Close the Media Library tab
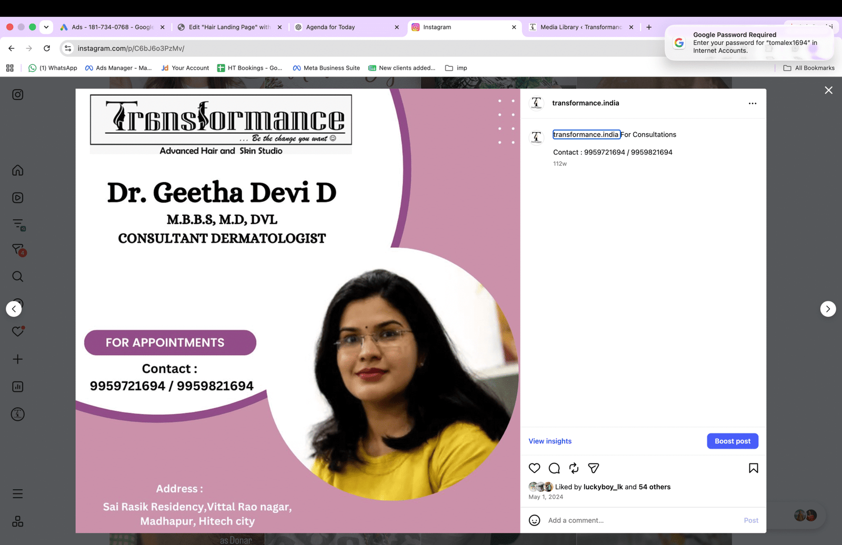Image resolution: width=842 pixels, height=545 pixels. [631, 27]
